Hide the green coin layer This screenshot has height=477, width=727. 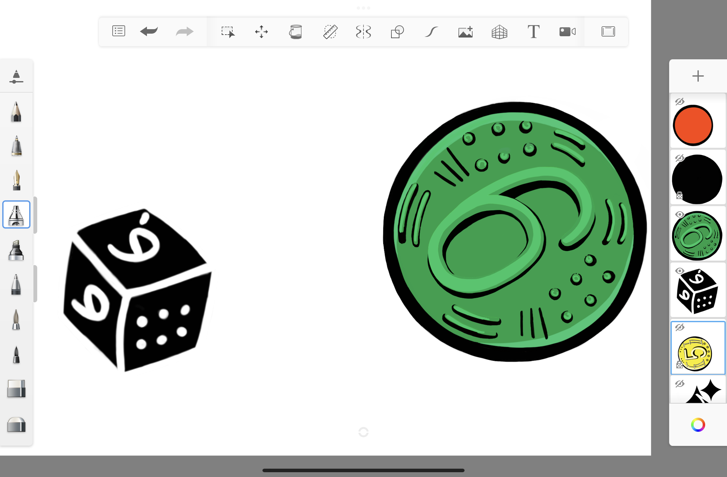tap(680, 214)
